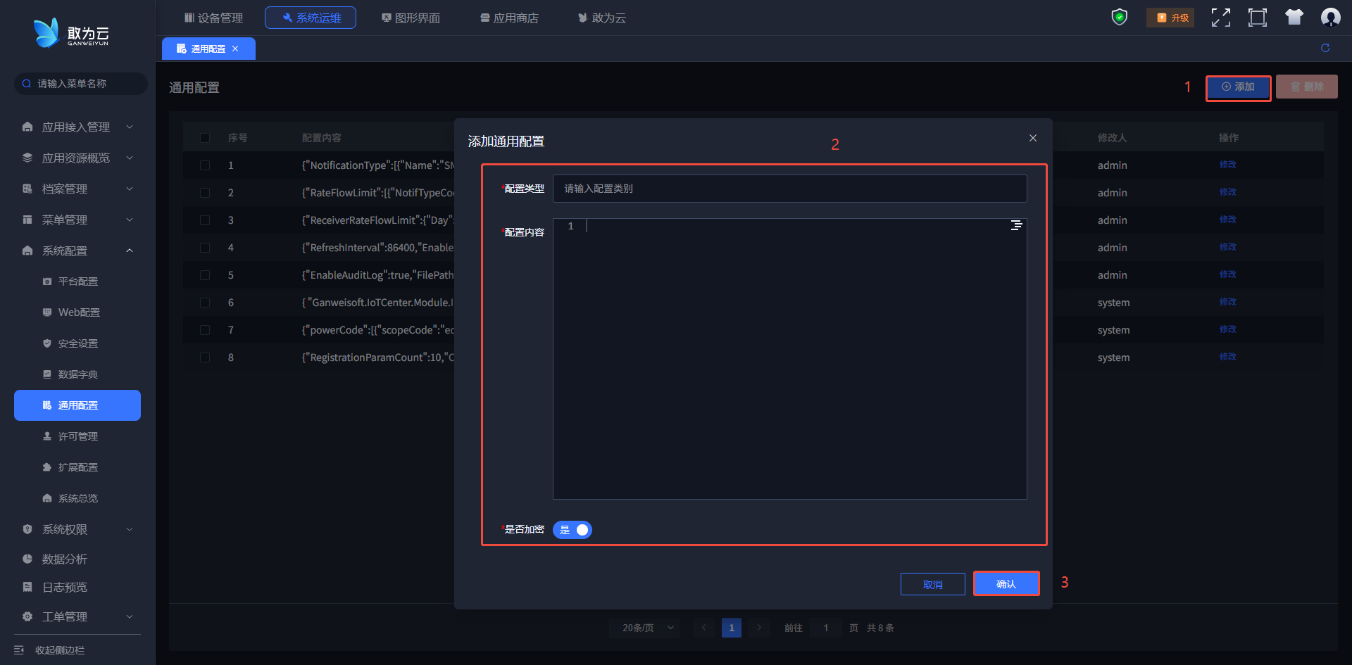Click 取消 in the dialog

tap(933, 584)
